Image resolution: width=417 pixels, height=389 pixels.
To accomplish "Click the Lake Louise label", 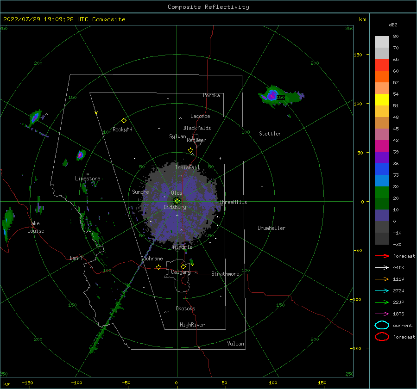I will click(x=36, y=227).
